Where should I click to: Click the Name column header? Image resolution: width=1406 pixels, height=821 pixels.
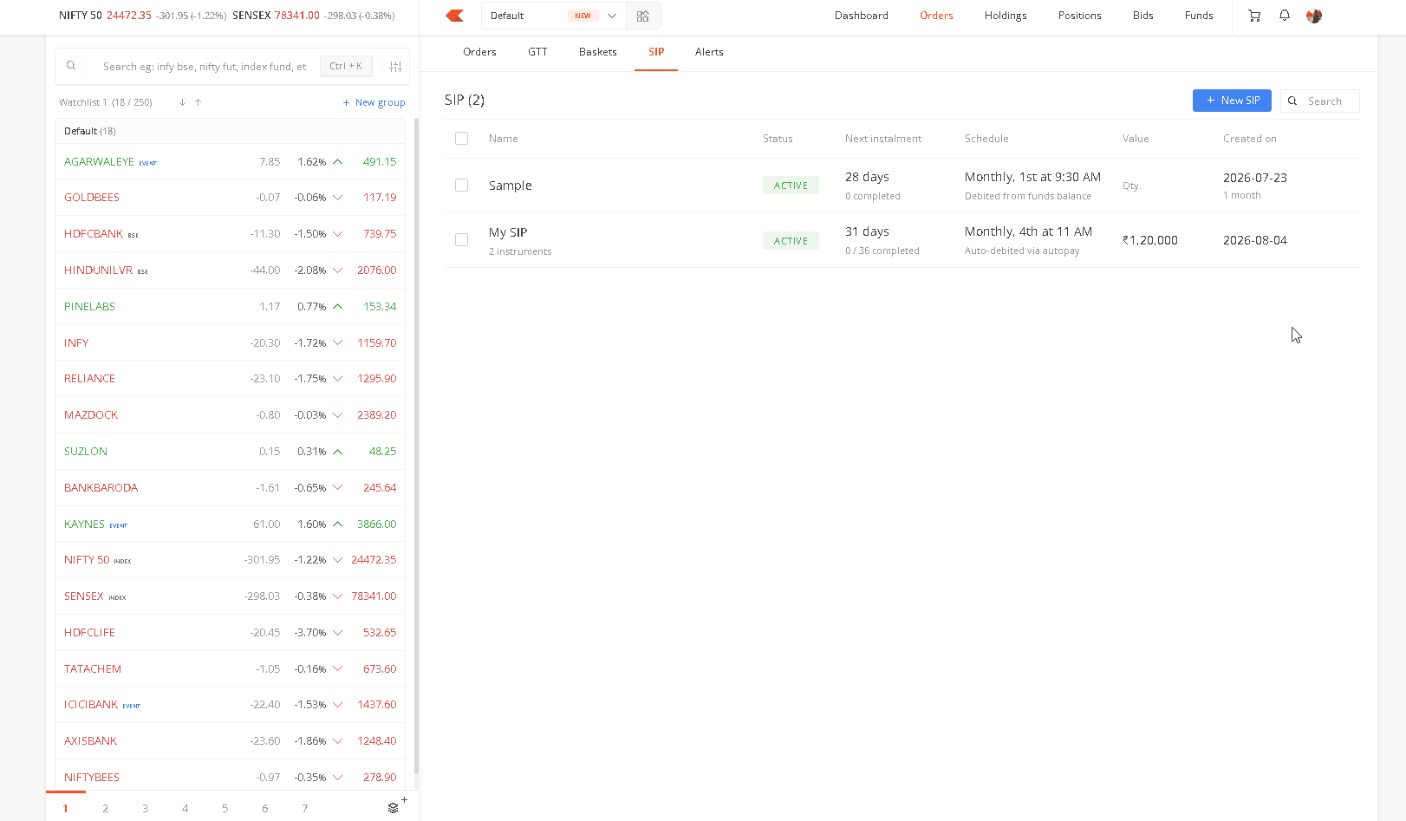[x=504, y=139]
